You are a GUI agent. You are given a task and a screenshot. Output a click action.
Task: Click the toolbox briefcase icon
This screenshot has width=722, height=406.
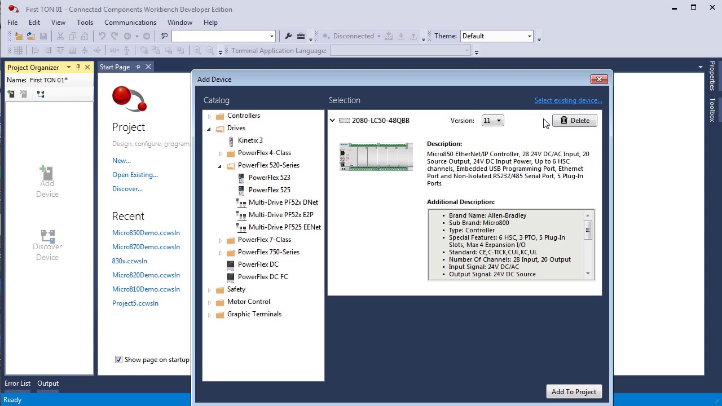301,36
